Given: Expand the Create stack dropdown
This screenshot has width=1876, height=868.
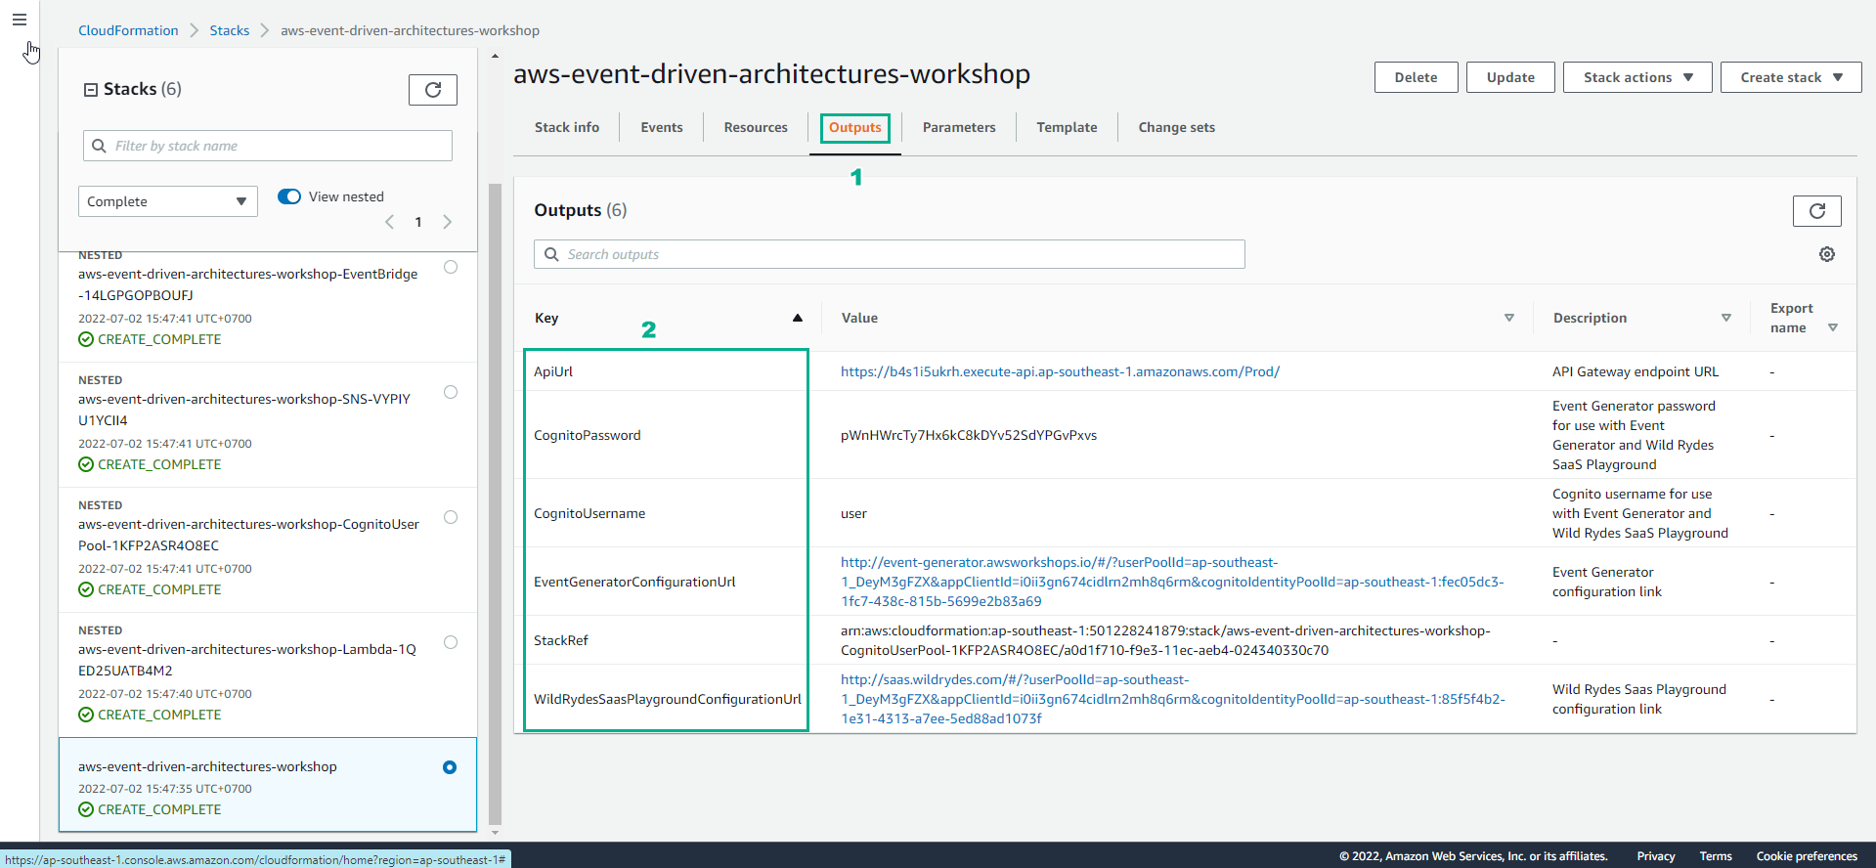Looking at the screenshot, I should pos(1791,77).
